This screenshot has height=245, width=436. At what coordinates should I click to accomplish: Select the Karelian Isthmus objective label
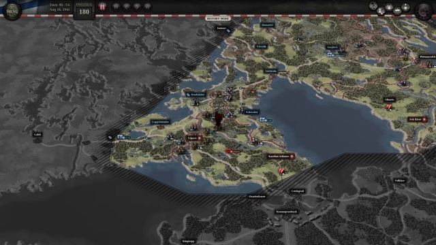[x=281, y=157]
